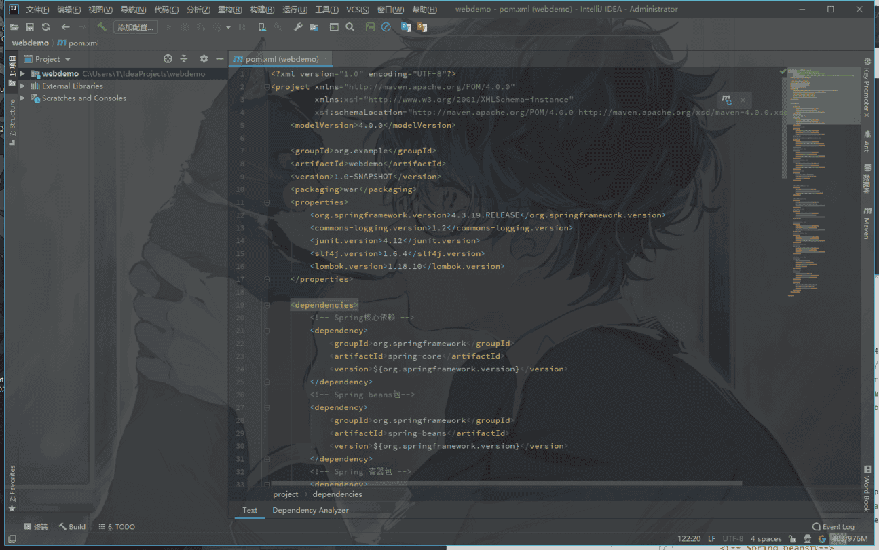
Task: Open Project panel gear settings
Action: [204, 59]
